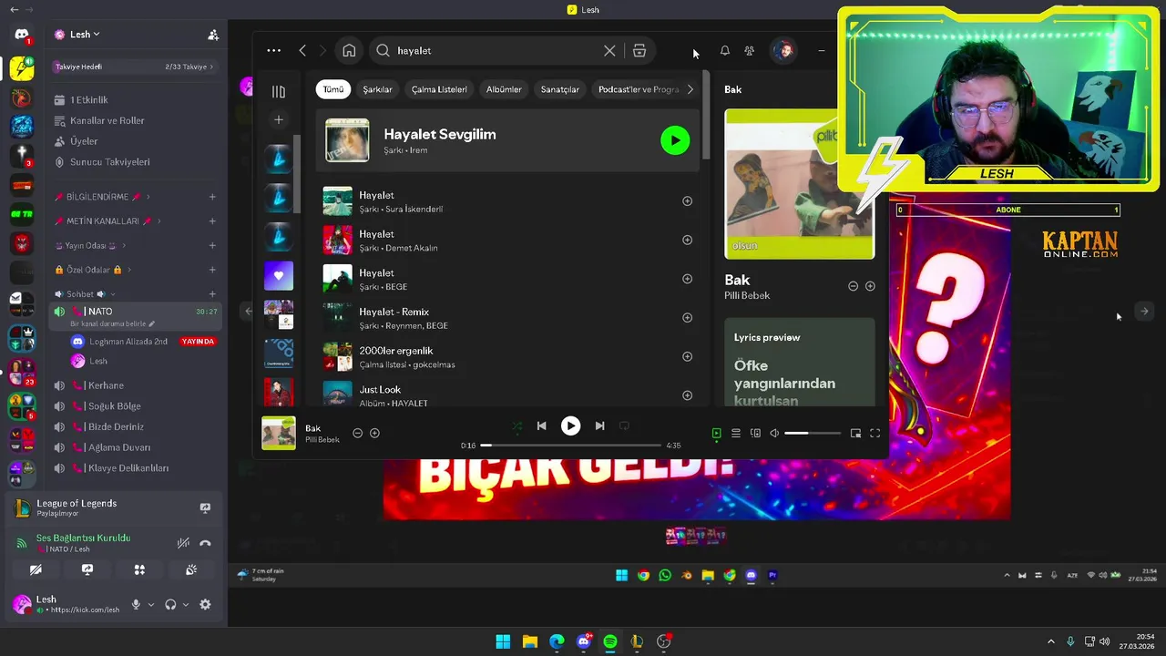Screen dimensions: 1166x656
Task: Open the Hayalet Sevgilim top result title
Action: point(440,134)
